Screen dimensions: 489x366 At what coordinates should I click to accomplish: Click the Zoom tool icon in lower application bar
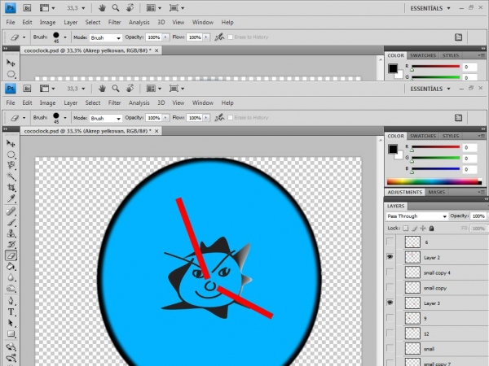tap(116, 89)
